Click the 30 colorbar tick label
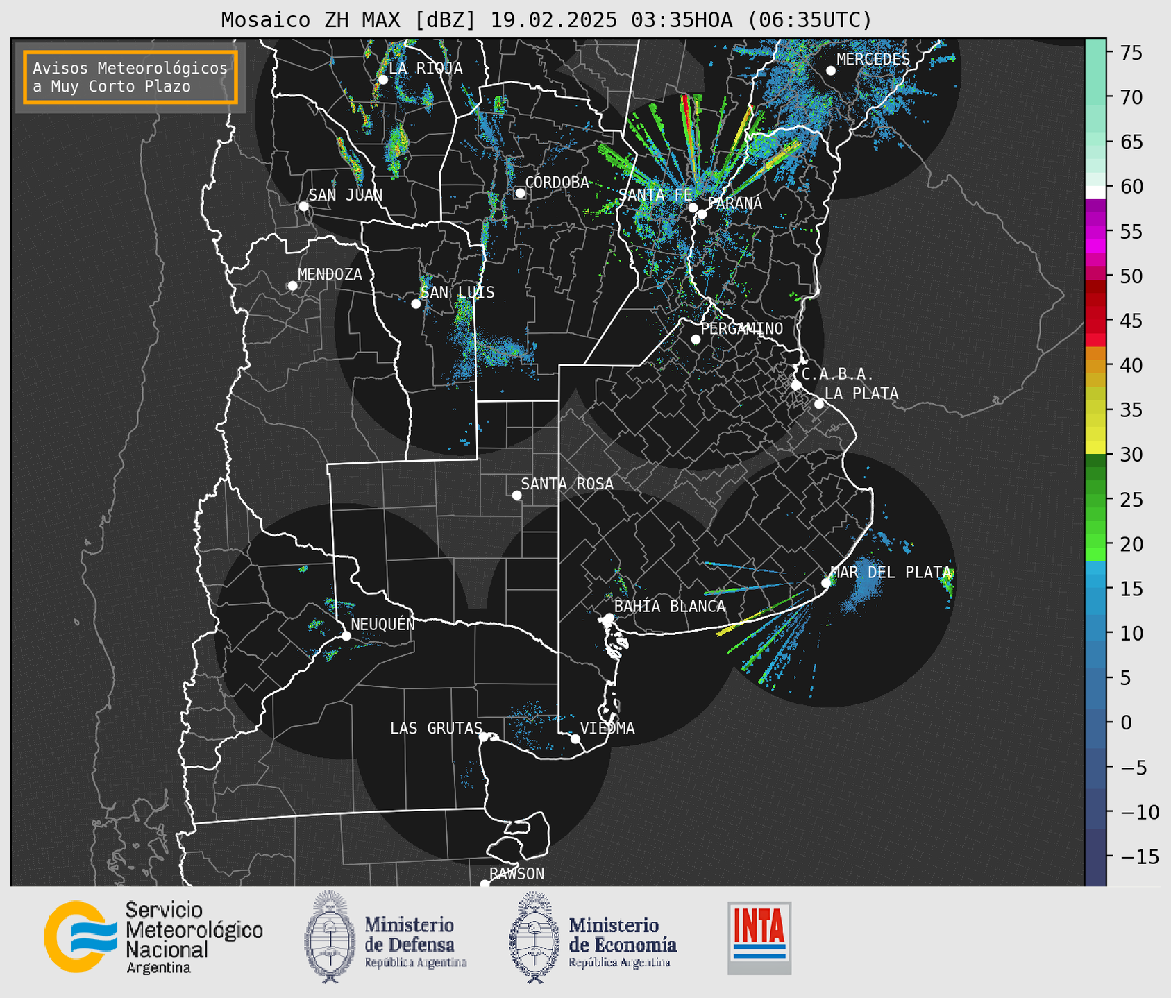The height and width of the screenshot is (998, 1171). (x=1131, y=455)
